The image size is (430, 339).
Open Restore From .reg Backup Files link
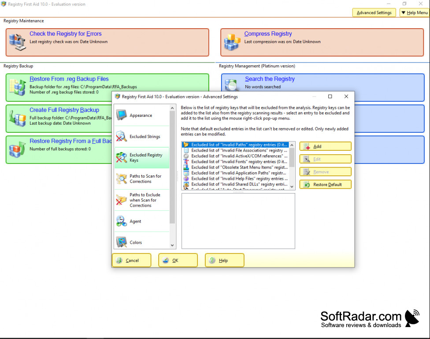click(x=69, y=79)
